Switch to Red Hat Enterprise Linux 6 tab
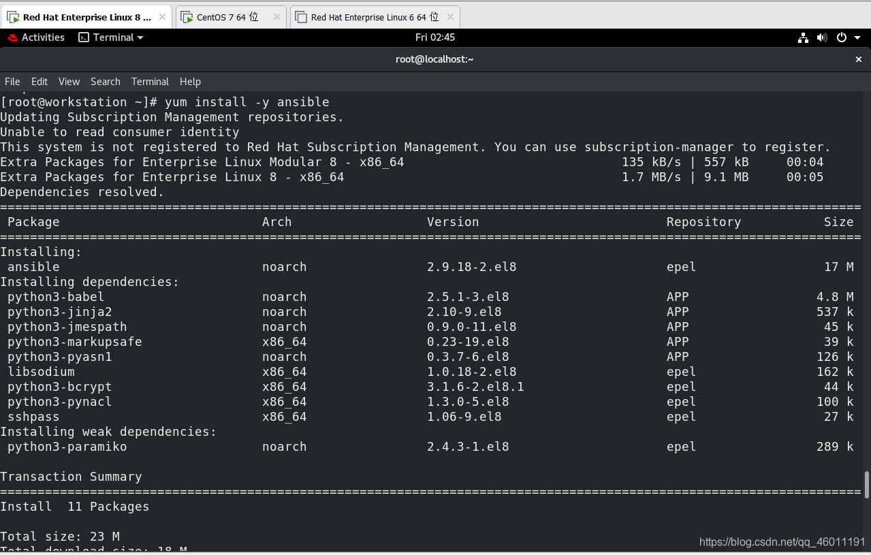 [x=375, y=17]
